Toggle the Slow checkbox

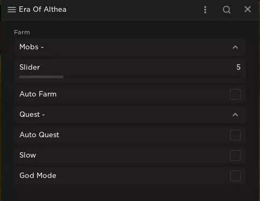point(235,155)
